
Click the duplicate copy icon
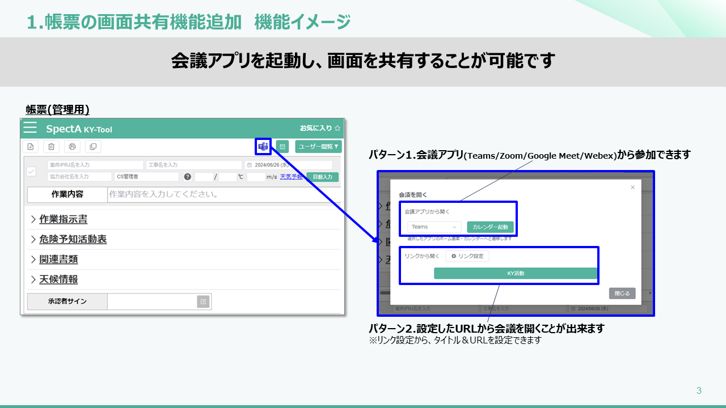(93, 147)
